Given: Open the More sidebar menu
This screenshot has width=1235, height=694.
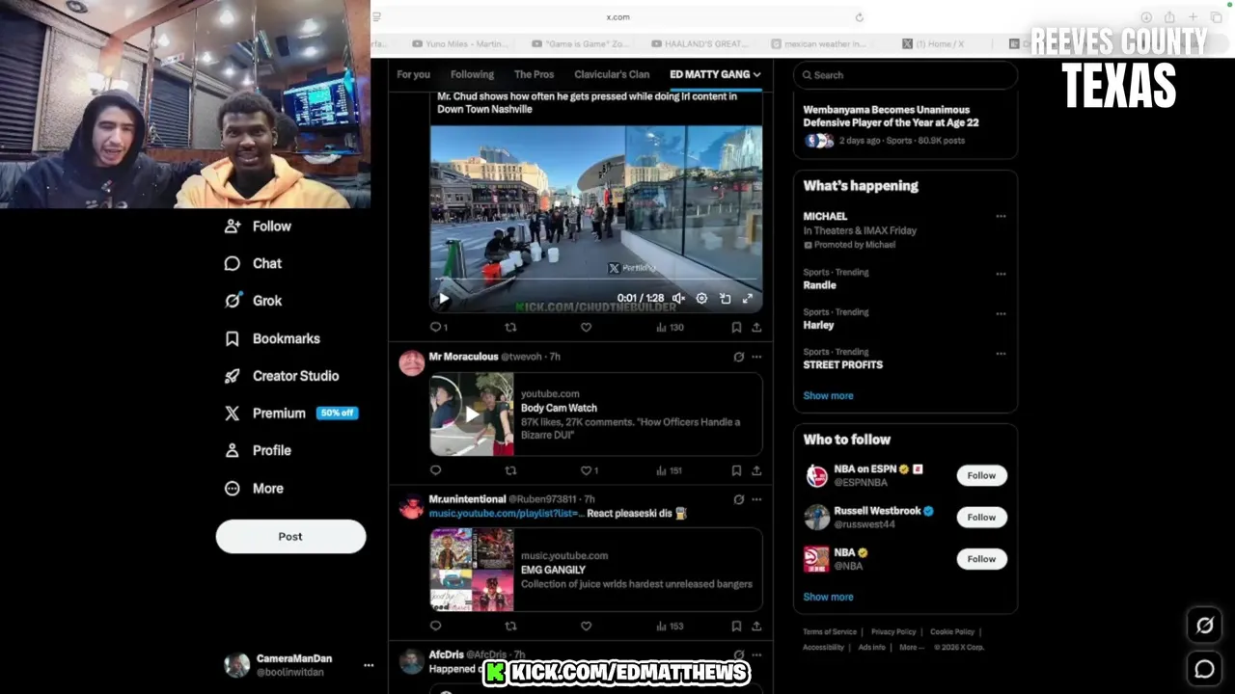Looking at the screenshot, I should click(254, 489).
